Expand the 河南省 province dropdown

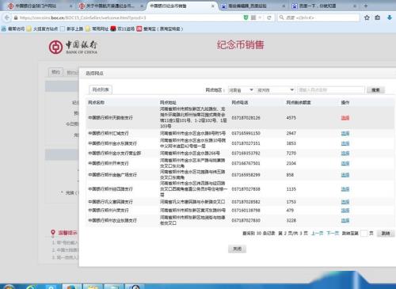click(241, 90)
